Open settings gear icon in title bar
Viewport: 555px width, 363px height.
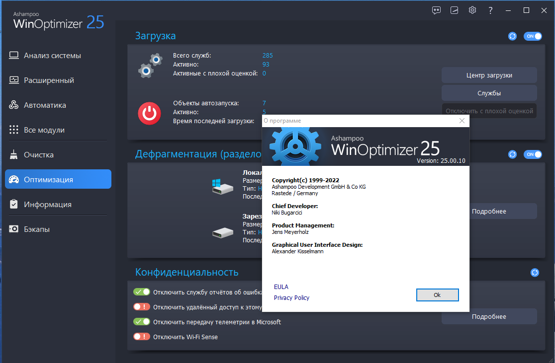472,10
